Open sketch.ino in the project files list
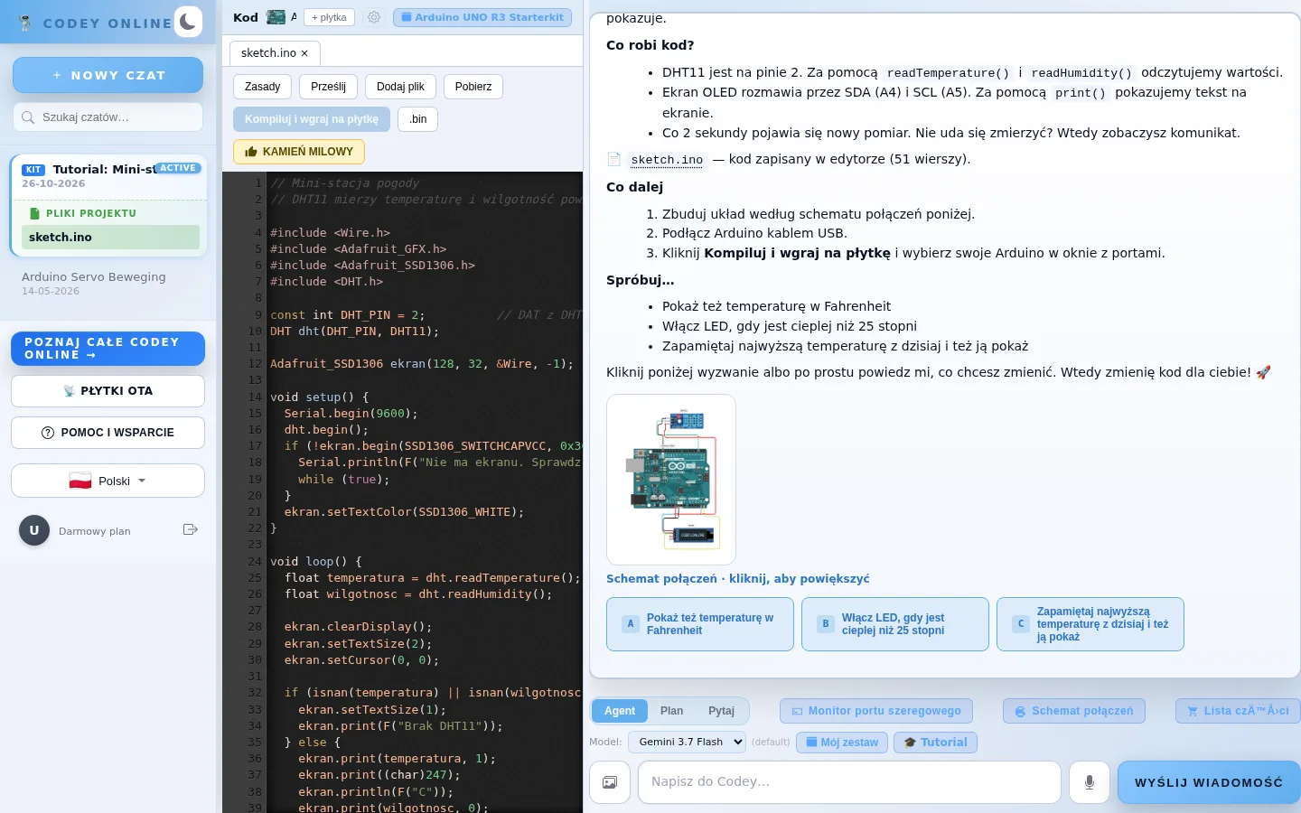 110,238
